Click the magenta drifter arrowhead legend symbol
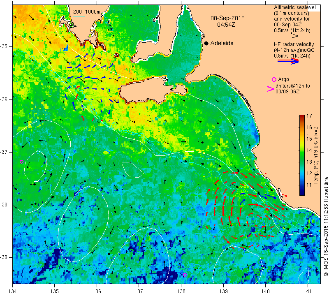The width and height of the screenshot is (329, 296). click(x=270, y=89)
